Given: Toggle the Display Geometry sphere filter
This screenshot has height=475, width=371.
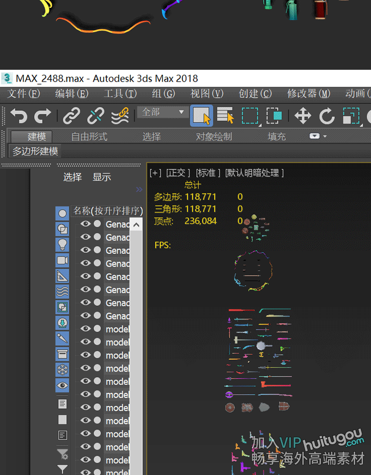Looking at the screenshot, I should point(62,214).
